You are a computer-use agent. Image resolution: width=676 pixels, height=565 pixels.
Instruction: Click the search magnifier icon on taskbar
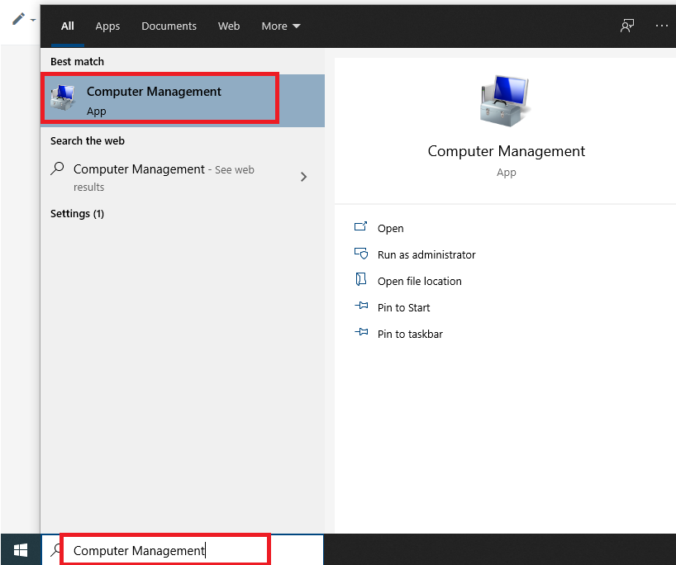pos(55,550)
